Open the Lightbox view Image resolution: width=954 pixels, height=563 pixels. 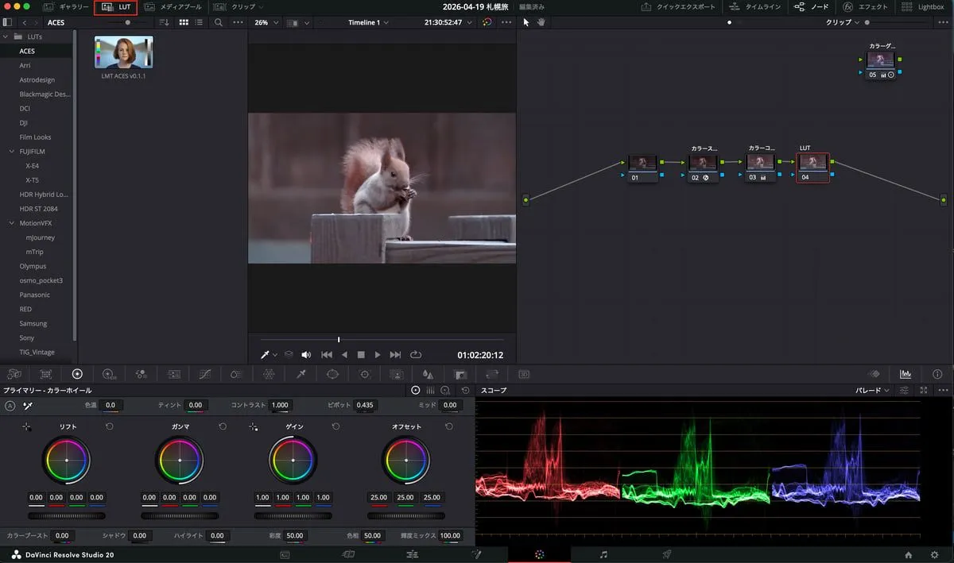point(922,7)
